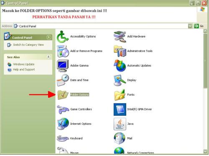Click the Mail label
This screenshot has width=209, height=156.
pos(130,139)
